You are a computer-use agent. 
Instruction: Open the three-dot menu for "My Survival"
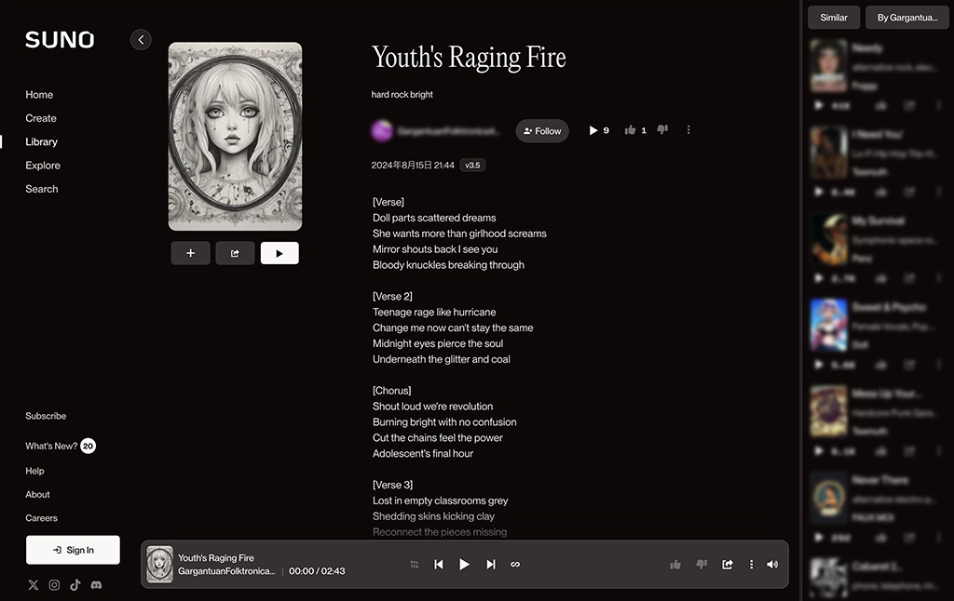click(x=939, y=278)
